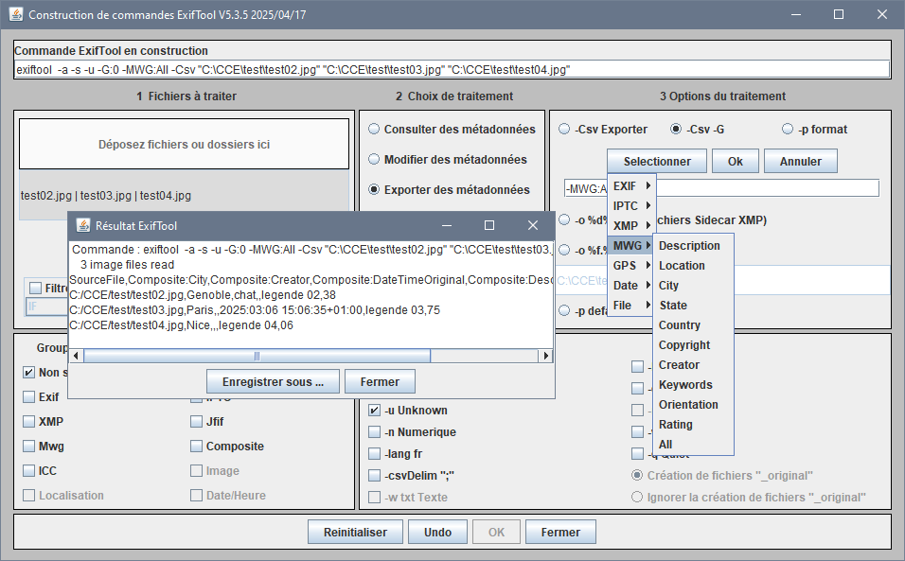The width and height of the screenshot is (905, 561).
Task: Click the Java icon in main title bar
Action: coord(15,14)
